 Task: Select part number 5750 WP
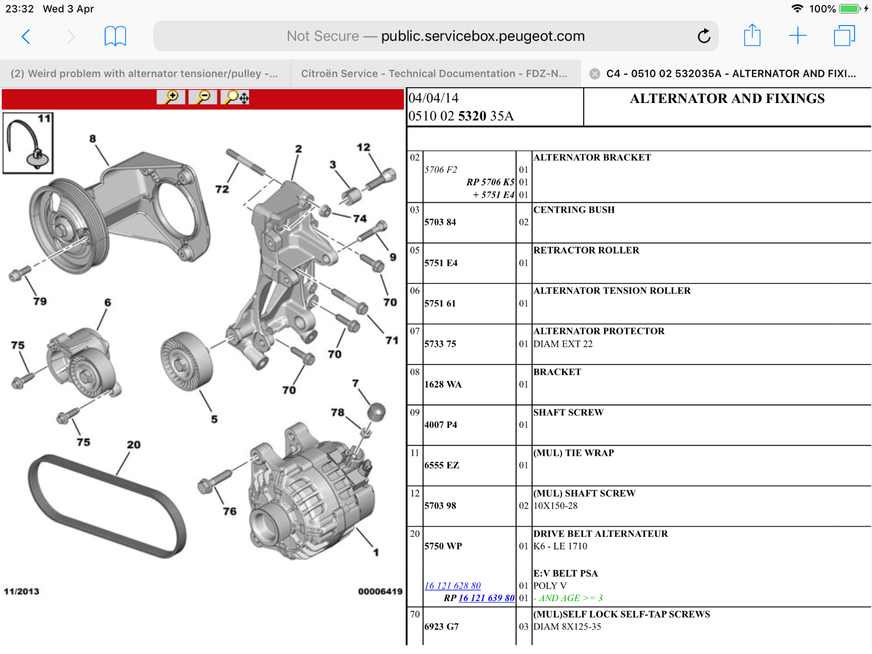tap(443, 546)
